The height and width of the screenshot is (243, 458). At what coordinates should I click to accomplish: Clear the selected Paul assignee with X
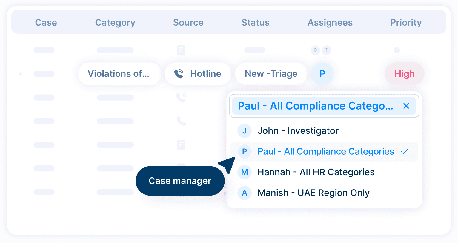(x=406, y=106)
